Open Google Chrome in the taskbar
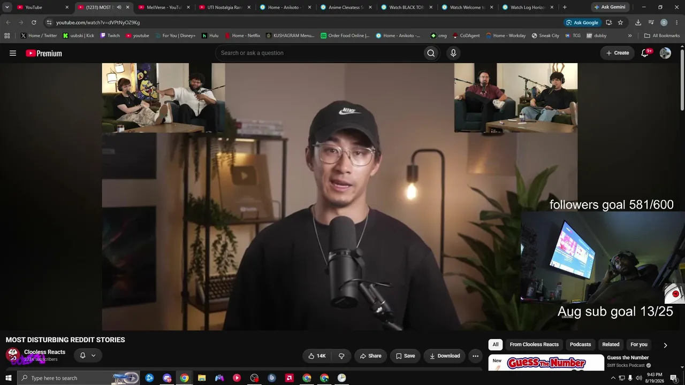 point(184,378)
